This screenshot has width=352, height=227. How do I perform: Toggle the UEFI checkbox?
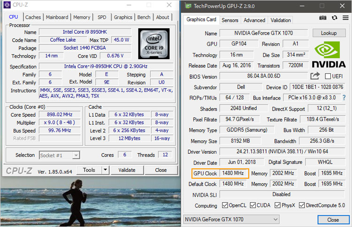328,76
